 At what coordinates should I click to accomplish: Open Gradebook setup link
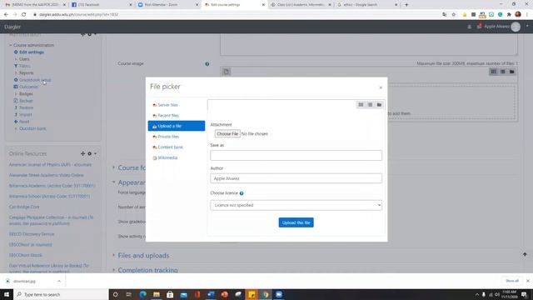pyautogui.click(x=35, y=80)
